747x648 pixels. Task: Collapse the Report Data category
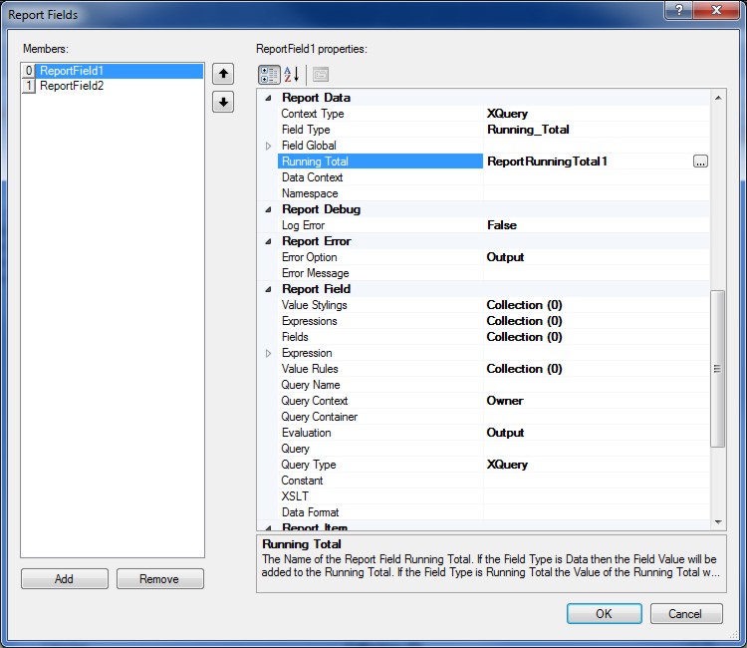point(268,98)
